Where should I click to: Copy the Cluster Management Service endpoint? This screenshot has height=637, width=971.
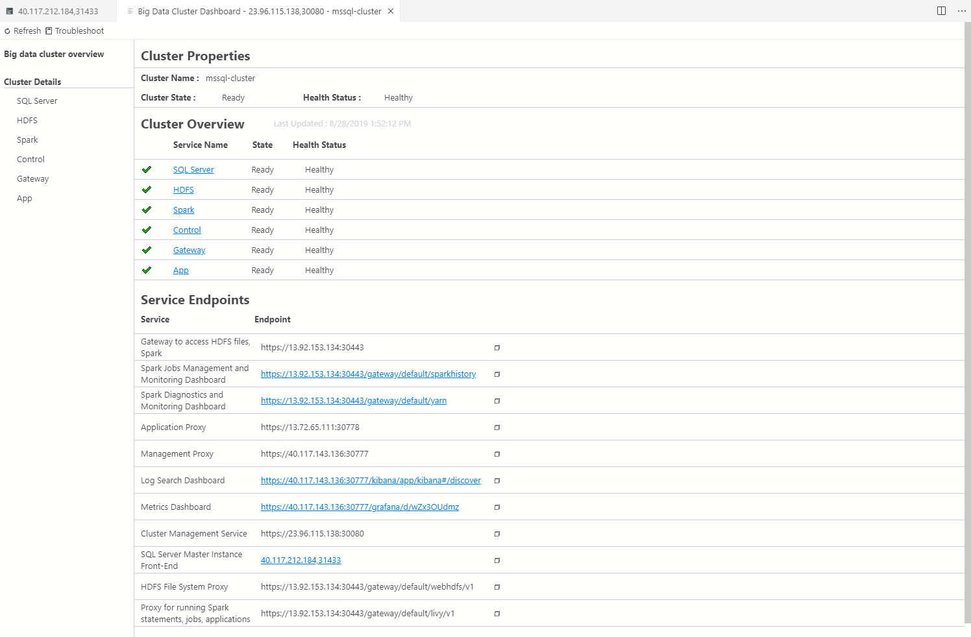click(x=497, y=534)
